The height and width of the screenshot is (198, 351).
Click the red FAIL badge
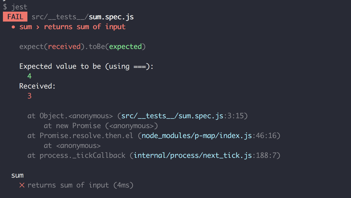point(15,17)
